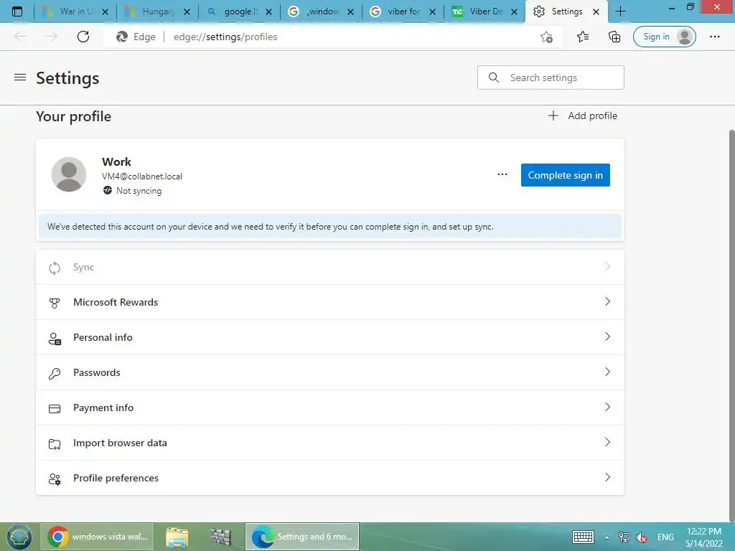The width and height of the screenshot is (735, 551).
Task: Click the Passwords key icon
Action: [x=55, y=373]
